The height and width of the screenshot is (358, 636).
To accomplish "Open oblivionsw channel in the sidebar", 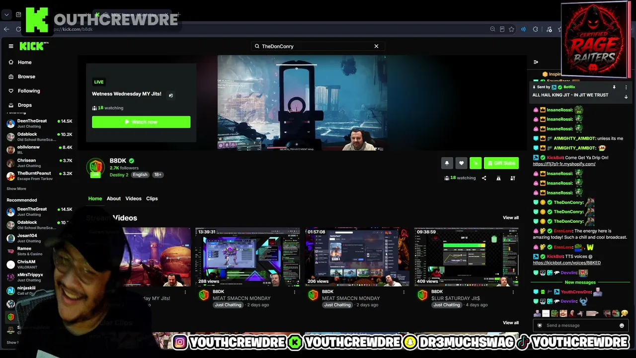I will tap(39, 150).
